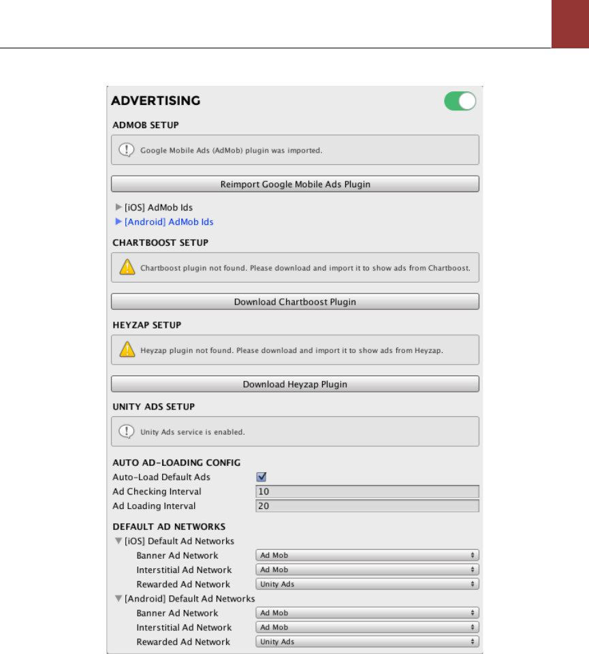Viewport: 589px width, 654px height.
Task: Expand the [iOS] AdMob Ids foldout
Action: [x=118, y=207]
